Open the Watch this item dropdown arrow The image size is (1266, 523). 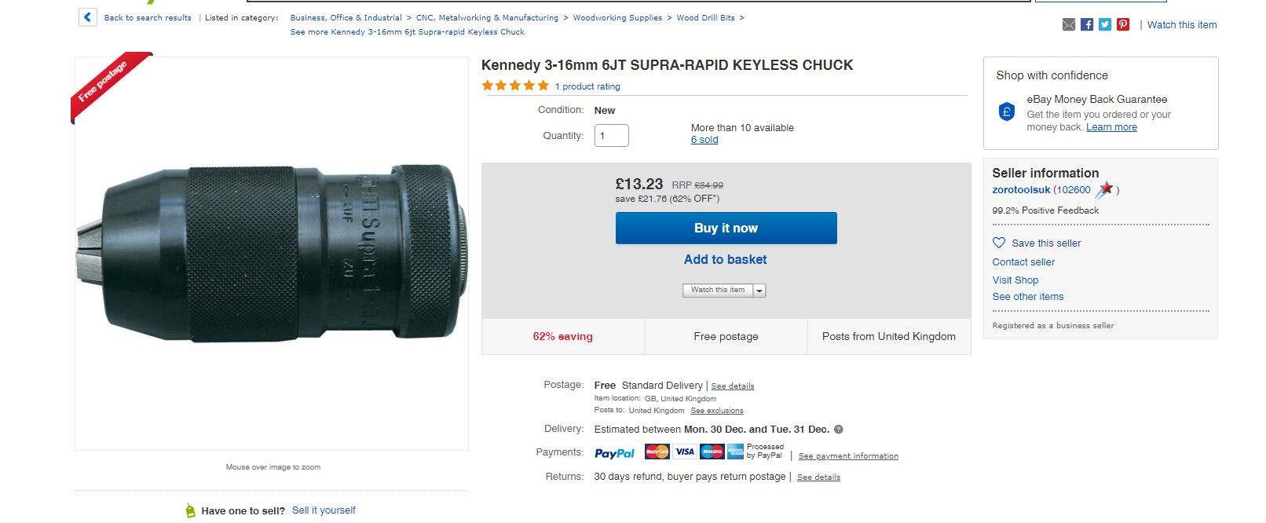pos(759,291)
